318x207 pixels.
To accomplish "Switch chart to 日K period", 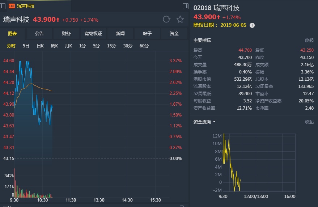I will pyautogui.click(x=40, y=46).
